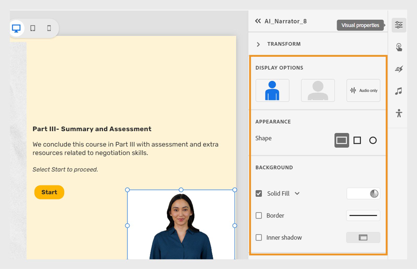Switch to tablet preview mode
The height and width of the screenshot is (269, 417).
click(x=33, y=28)
